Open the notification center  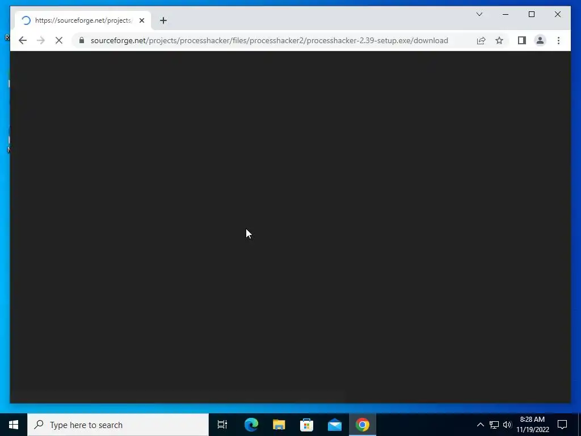(x=562, y=425)
